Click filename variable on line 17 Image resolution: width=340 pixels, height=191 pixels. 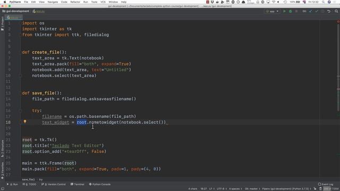[52, 117]
